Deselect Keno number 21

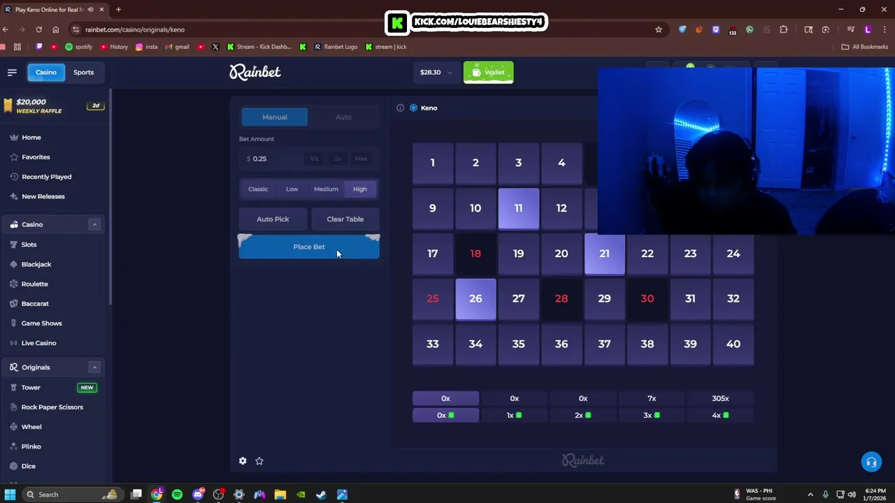[x=604, y=254]
